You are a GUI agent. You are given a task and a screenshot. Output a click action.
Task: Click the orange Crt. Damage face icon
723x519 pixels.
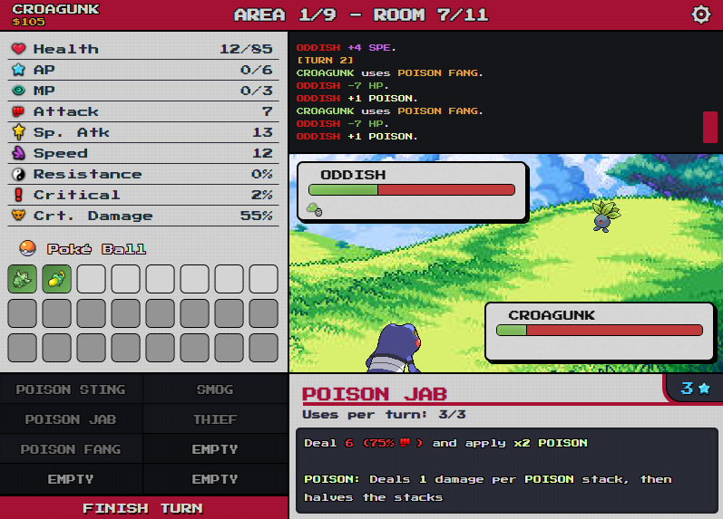click(x=18, y=215)
